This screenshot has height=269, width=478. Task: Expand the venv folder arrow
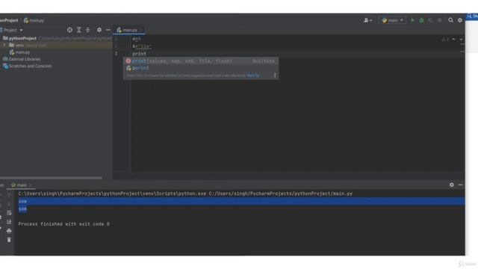coord(4,45)
